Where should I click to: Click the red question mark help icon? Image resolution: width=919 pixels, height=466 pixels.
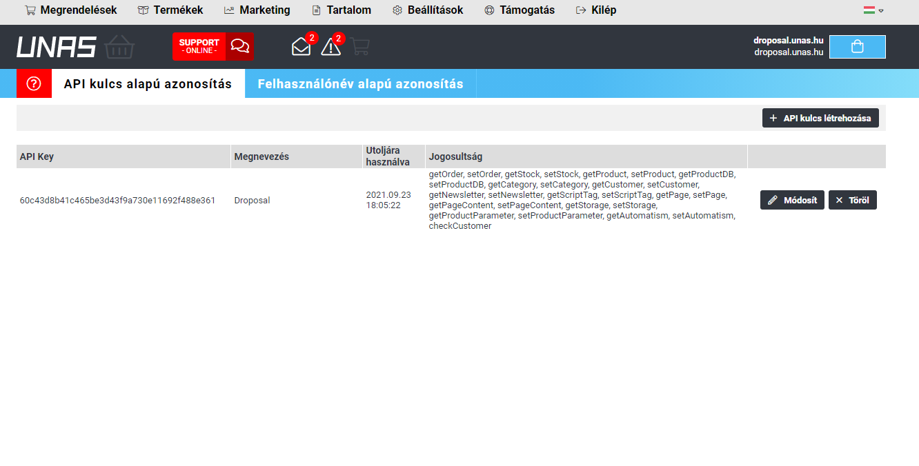(x=34, y=83)
